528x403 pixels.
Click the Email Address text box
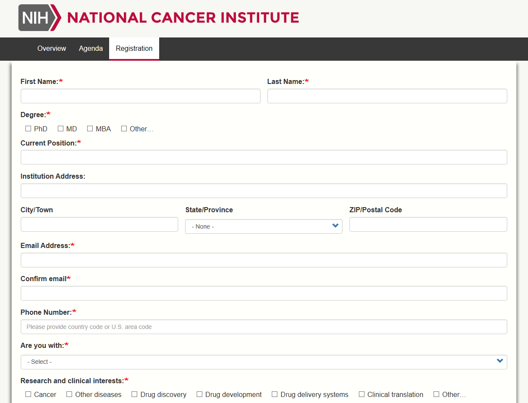[264, 260]
